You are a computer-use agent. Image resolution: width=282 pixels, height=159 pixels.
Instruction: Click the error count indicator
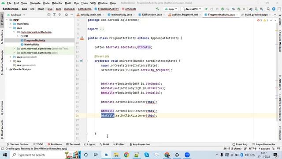[260, 20]
